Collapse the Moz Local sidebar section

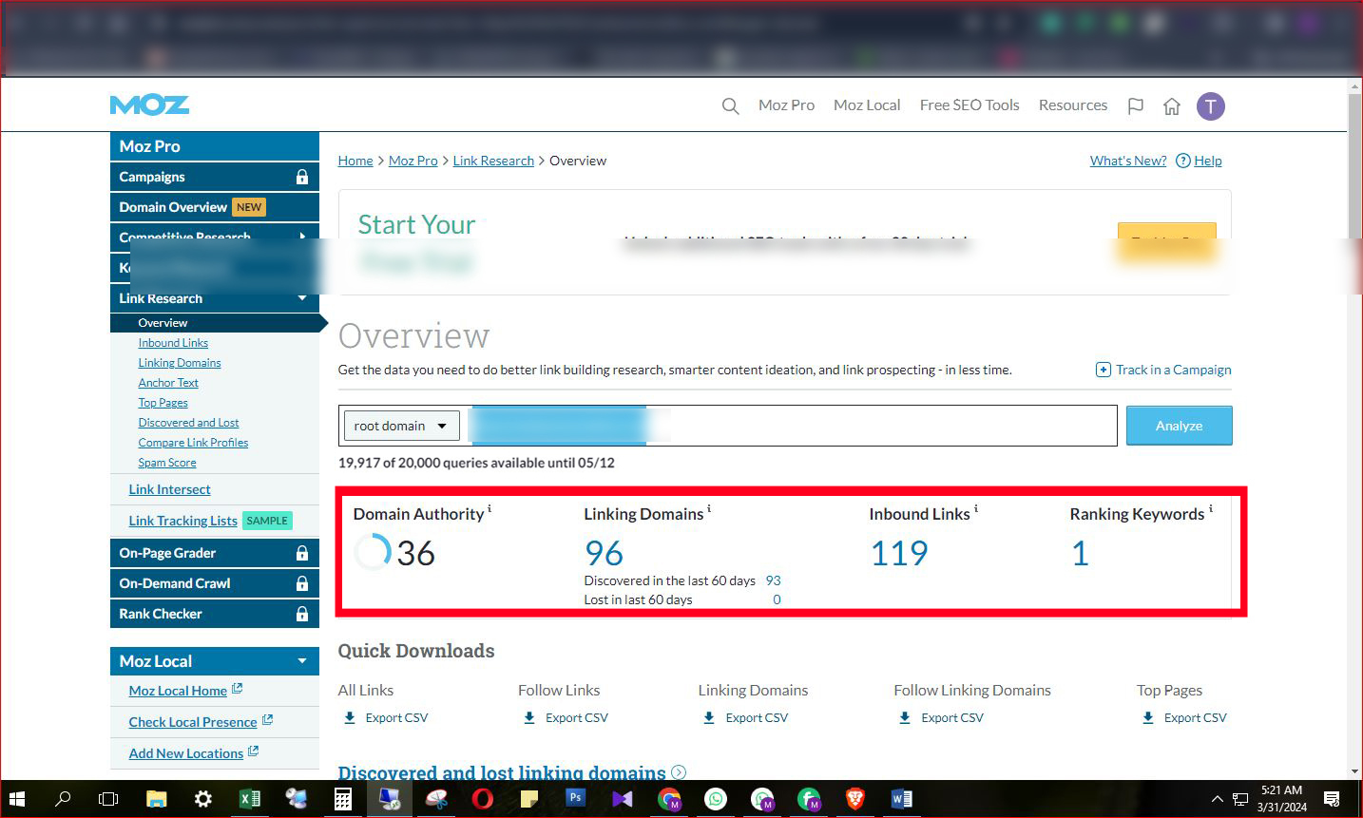point(301,660)
